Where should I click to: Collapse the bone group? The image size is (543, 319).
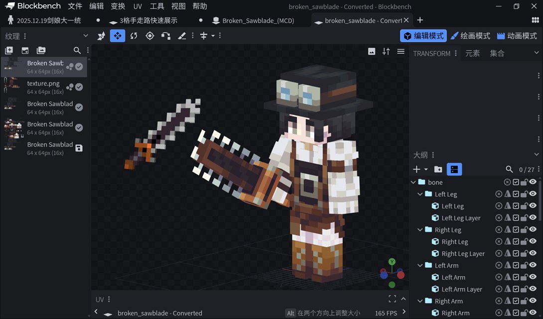click(x=413, y=182)
